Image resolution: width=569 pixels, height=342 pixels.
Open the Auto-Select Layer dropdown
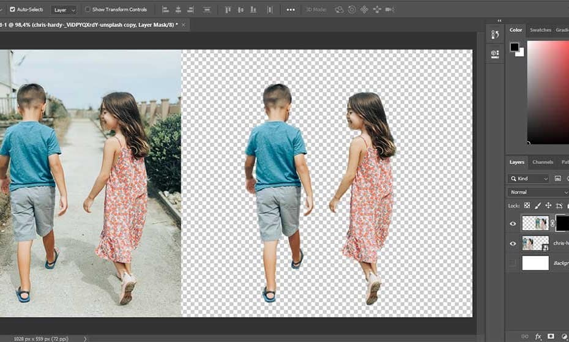[64, 10]
